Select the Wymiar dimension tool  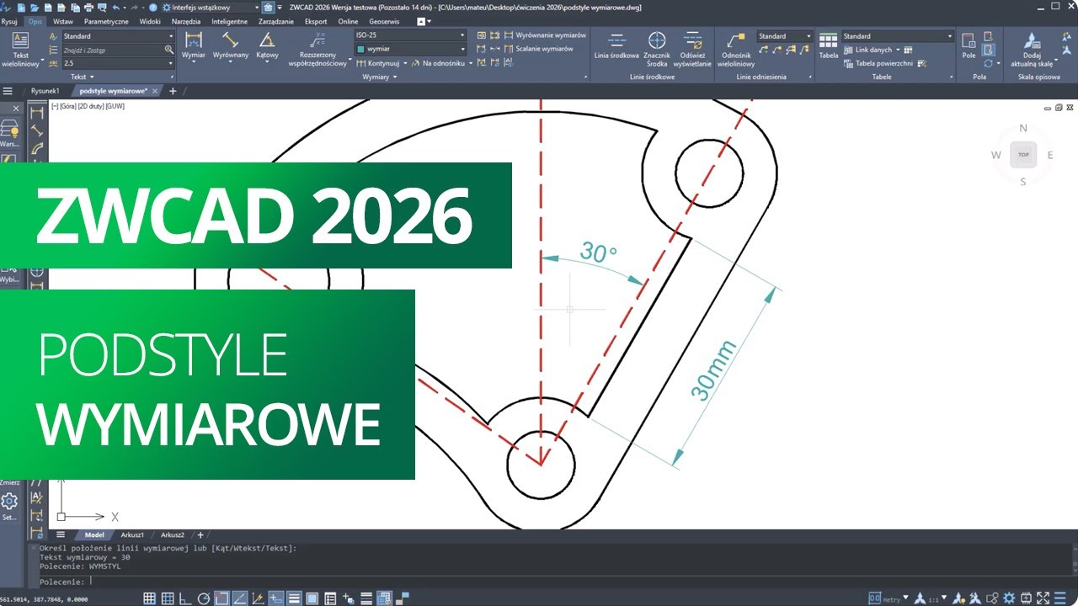coord(194,46)
